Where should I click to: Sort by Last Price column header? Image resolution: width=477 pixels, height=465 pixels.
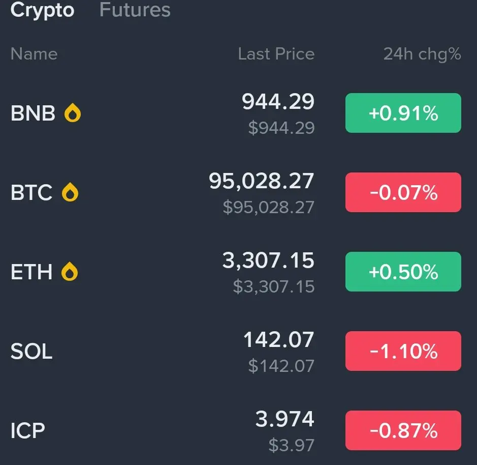click(x=276, y=54)
